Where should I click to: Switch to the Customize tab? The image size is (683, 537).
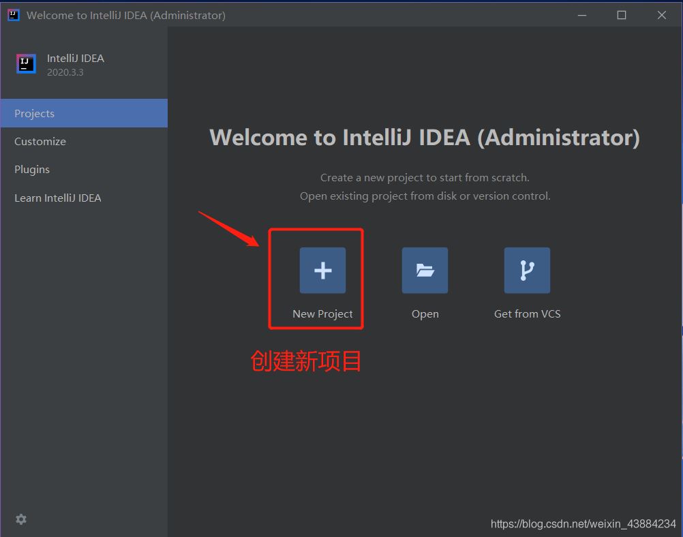pyautogui.click(x=40, y=141)
